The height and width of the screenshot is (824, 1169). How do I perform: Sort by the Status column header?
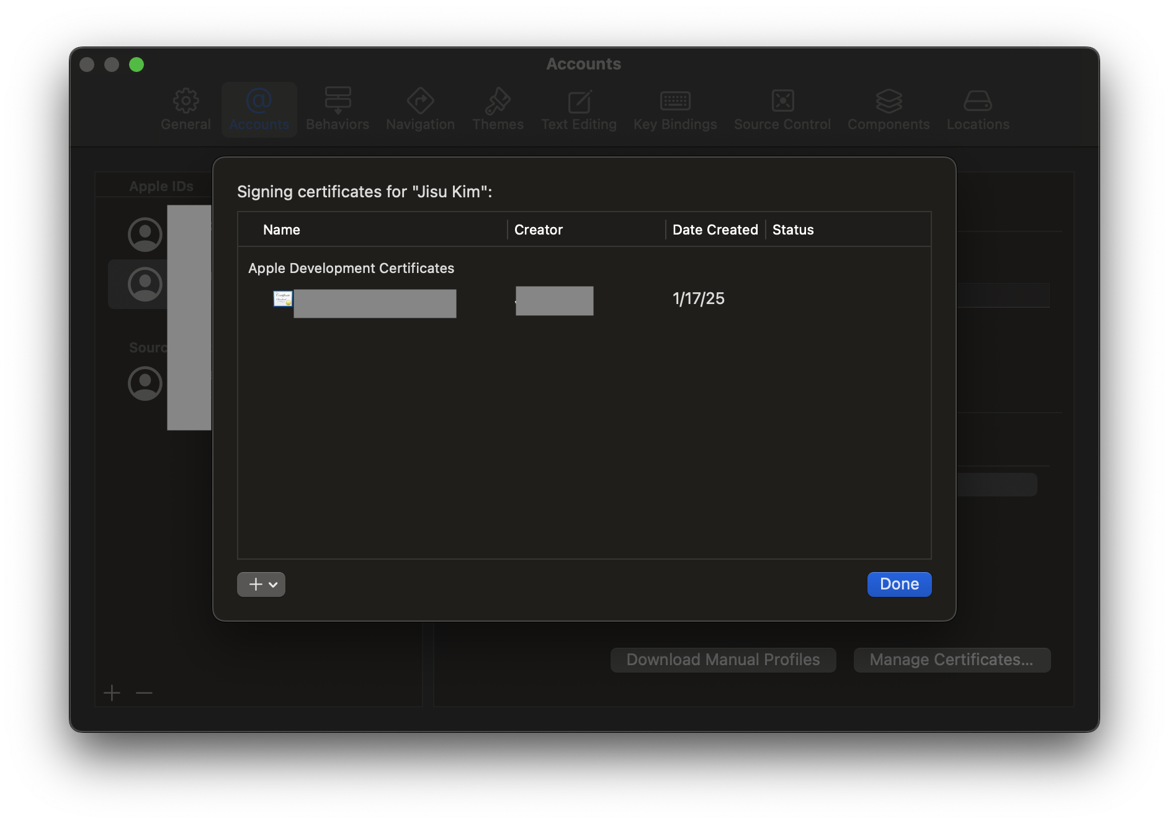pos(793,230)
